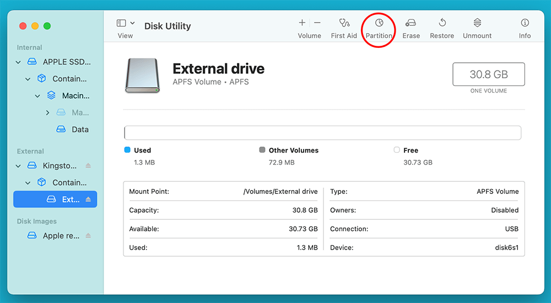Click the disk usage bar
The height and width of the screenshot is (303, 551).
coord(322,133)
